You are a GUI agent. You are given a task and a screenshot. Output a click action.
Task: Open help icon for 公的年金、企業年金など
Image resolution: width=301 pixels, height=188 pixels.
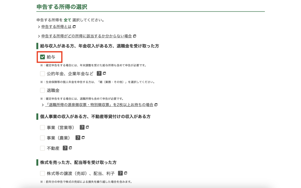click(x=99, y=74)
